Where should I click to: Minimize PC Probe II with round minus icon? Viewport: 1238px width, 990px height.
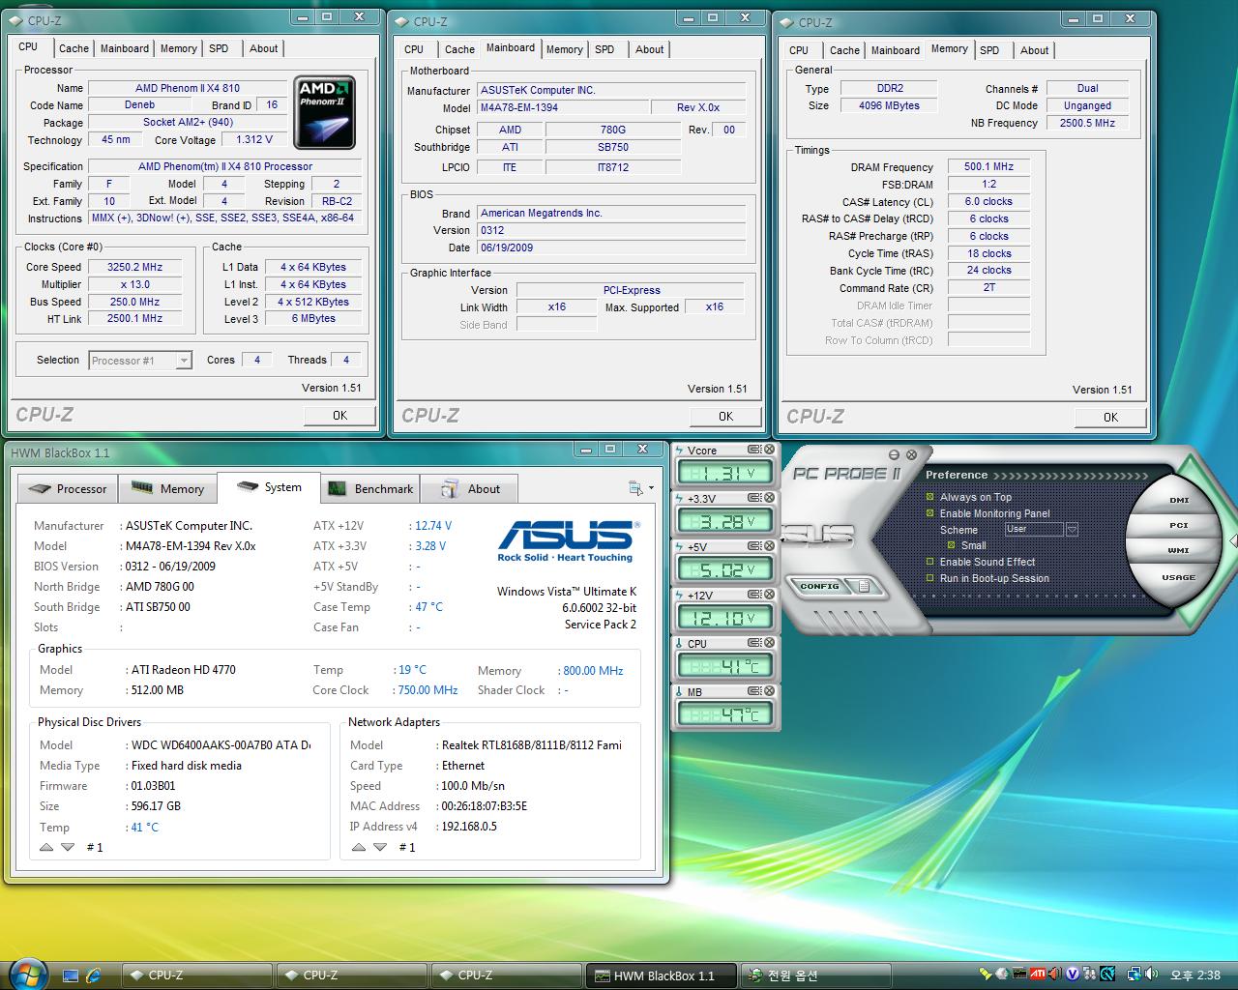click(x=895, y=454)
